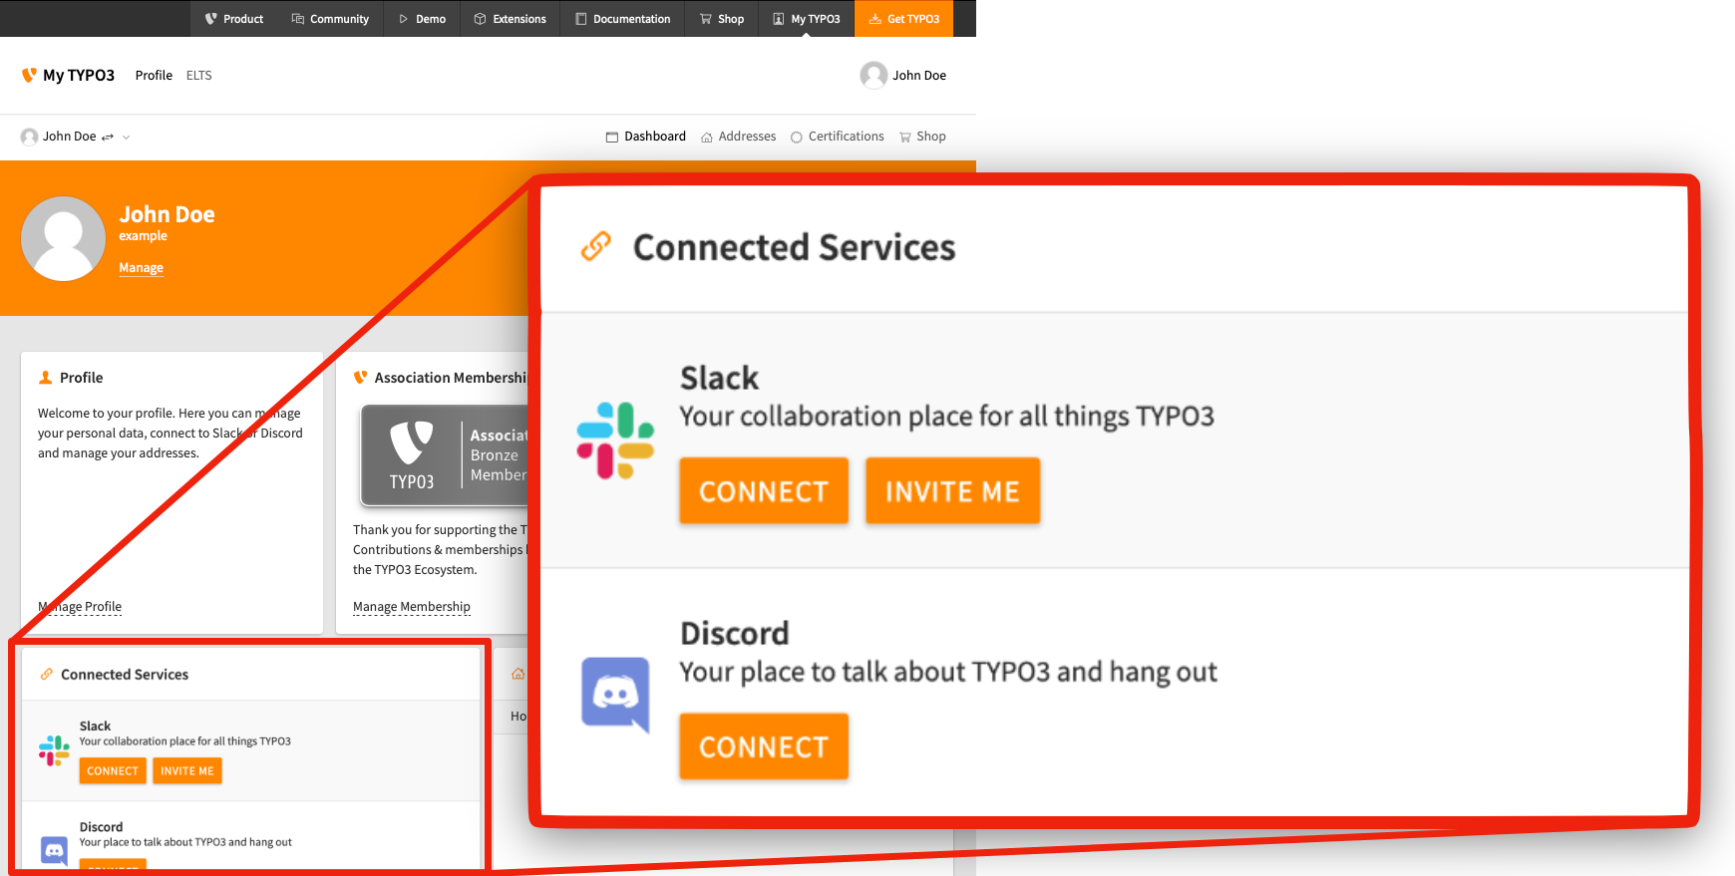The width and height of the screenshot is (1735, 876).
Task: Click the enlarged Discord CONNECT button
Action: [764, 746]
